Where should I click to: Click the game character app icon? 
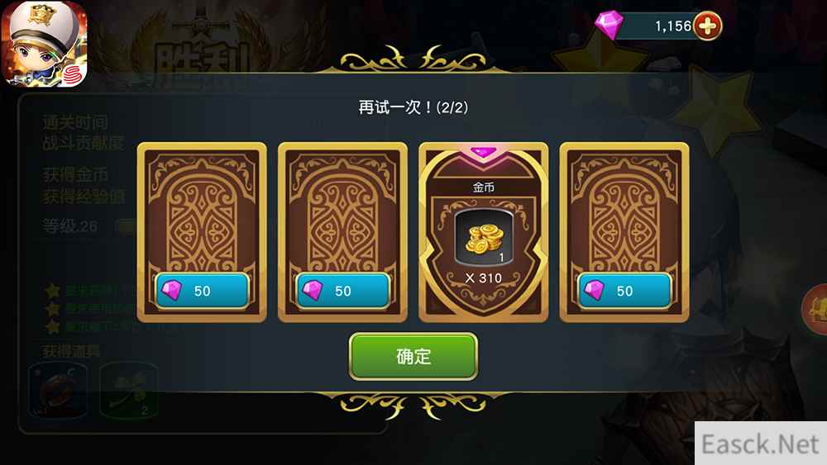(44, 44)
